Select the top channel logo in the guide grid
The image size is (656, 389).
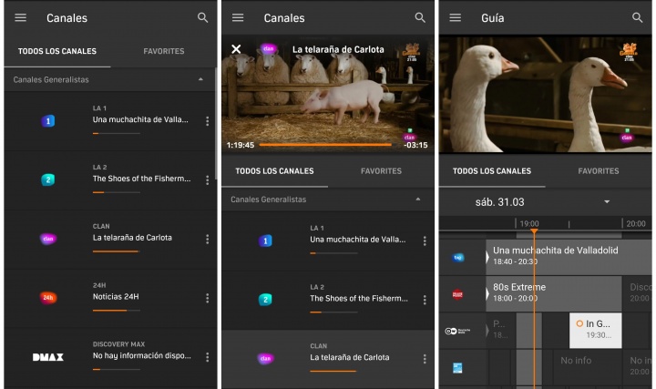click(x=458, y=258)
